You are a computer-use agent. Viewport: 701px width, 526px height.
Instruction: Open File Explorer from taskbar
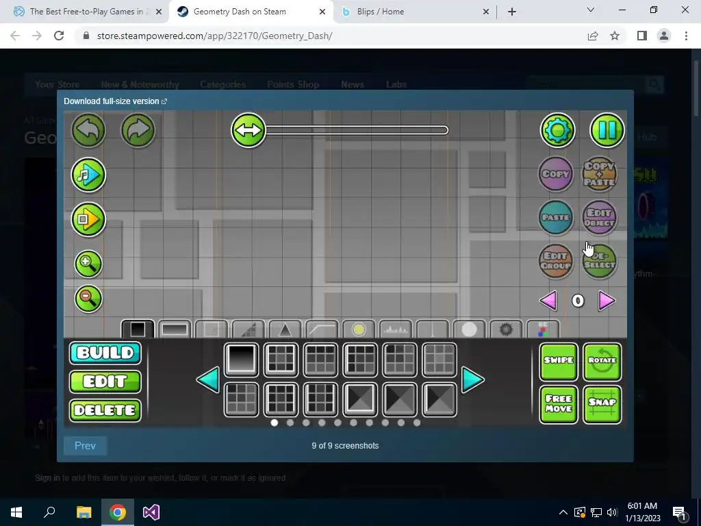[x=84, y=512]
